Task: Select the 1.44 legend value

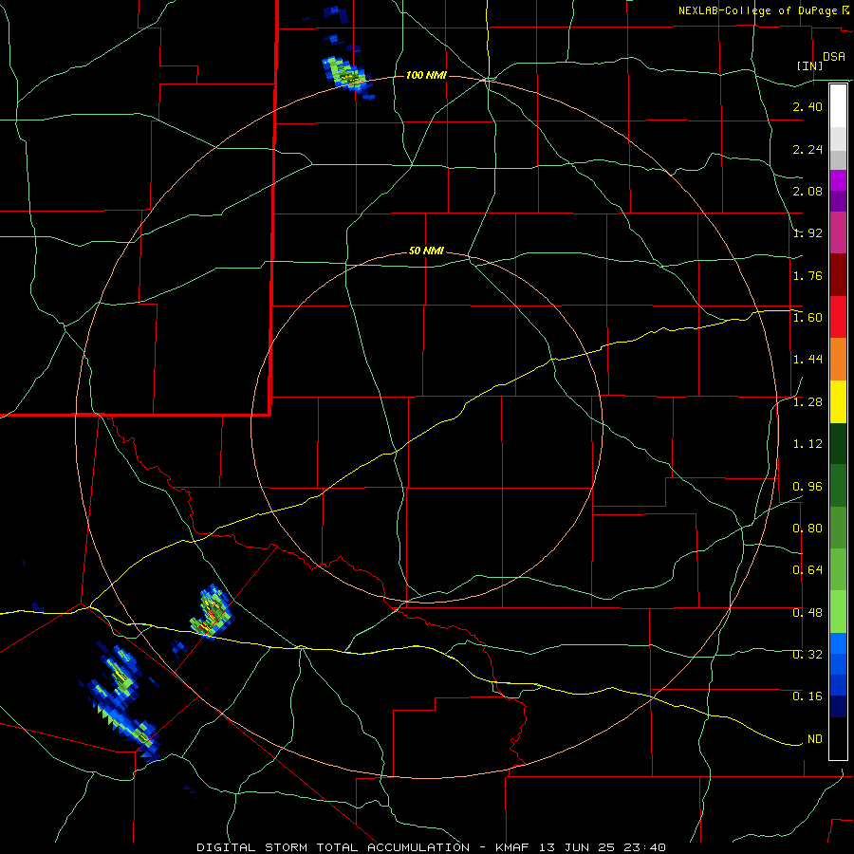Action: [808, 360]
